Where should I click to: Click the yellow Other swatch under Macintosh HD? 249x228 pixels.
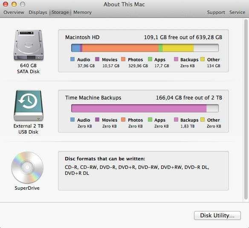click(203, 59)
